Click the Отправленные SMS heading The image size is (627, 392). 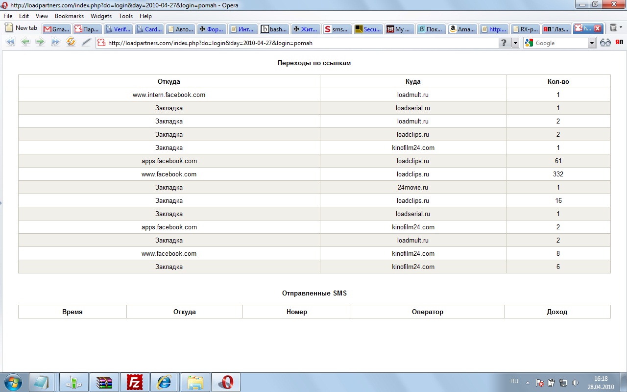point(314,294)
